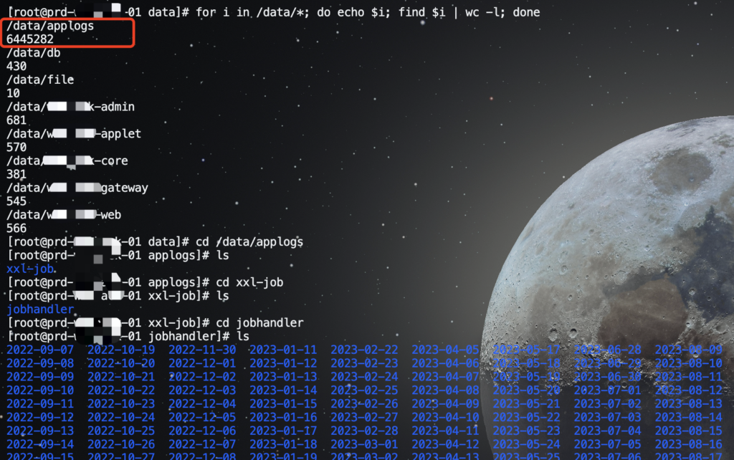Click the 'cd /data/applogs' command text
The image size is (734, 460).
click(249, 241)
